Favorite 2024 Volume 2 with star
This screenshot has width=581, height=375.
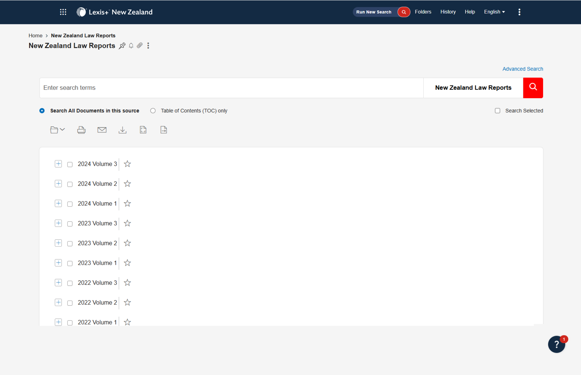127,184
